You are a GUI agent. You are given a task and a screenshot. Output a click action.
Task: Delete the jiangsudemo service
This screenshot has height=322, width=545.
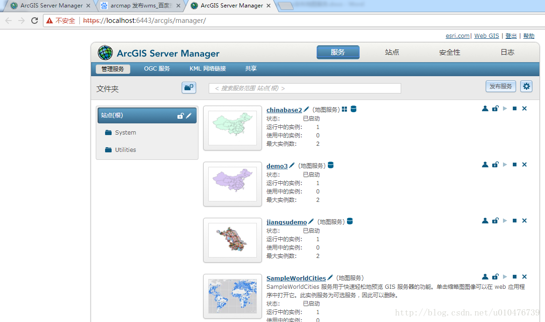point(524,221)
